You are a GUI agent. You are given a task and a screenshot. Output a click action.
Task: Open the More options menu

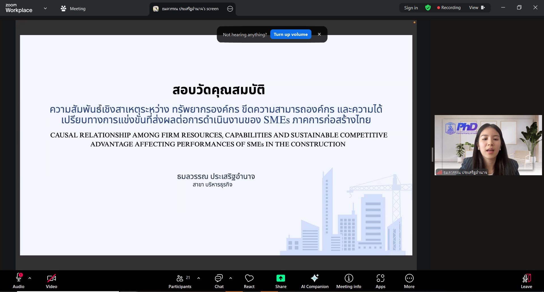(x=409, y=281)
